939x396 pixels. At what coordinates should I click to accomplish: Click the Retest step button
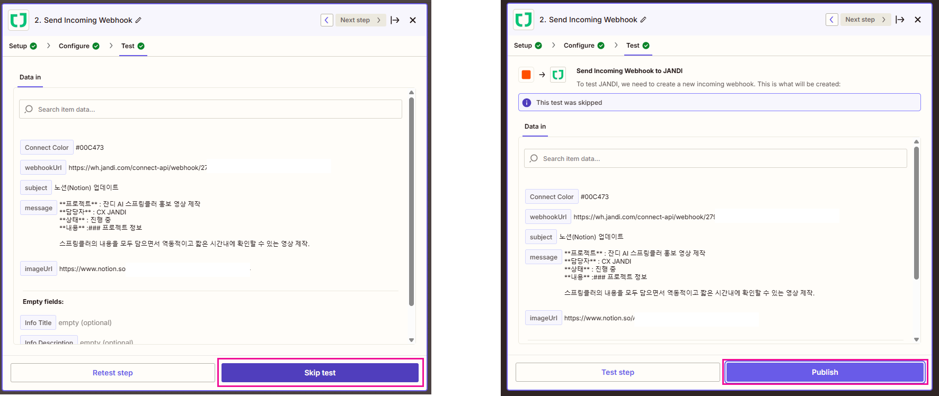click(112, 373)
